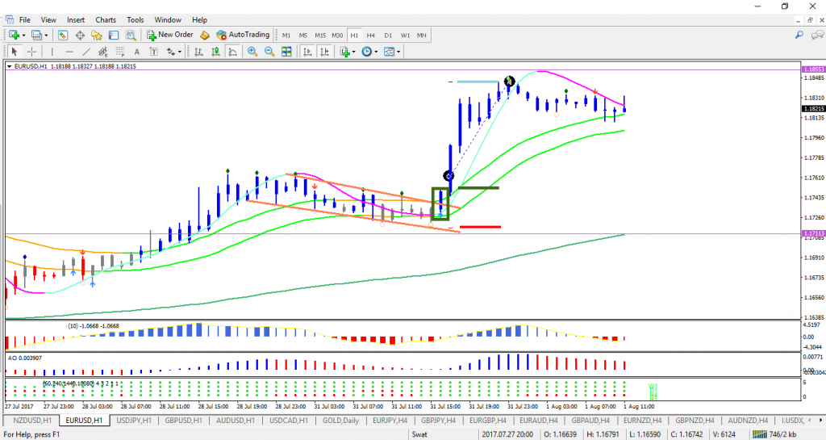Switch chart to bar chart mode
The height and width of the screenshot is (440, 826).
coord(198,52)
